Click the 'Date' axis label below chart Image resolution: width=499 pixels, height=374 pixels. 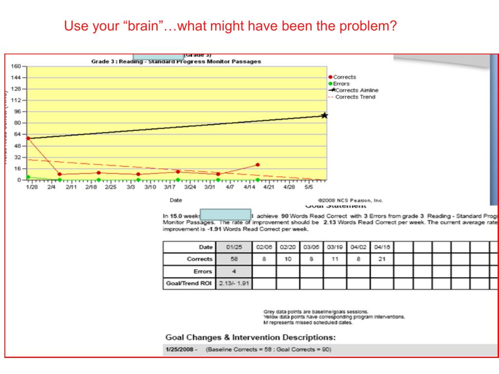point(175,200)
